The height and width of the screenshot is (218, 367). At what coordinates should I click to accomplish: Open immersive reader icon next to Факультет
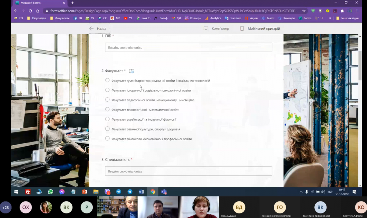point(131,71)
